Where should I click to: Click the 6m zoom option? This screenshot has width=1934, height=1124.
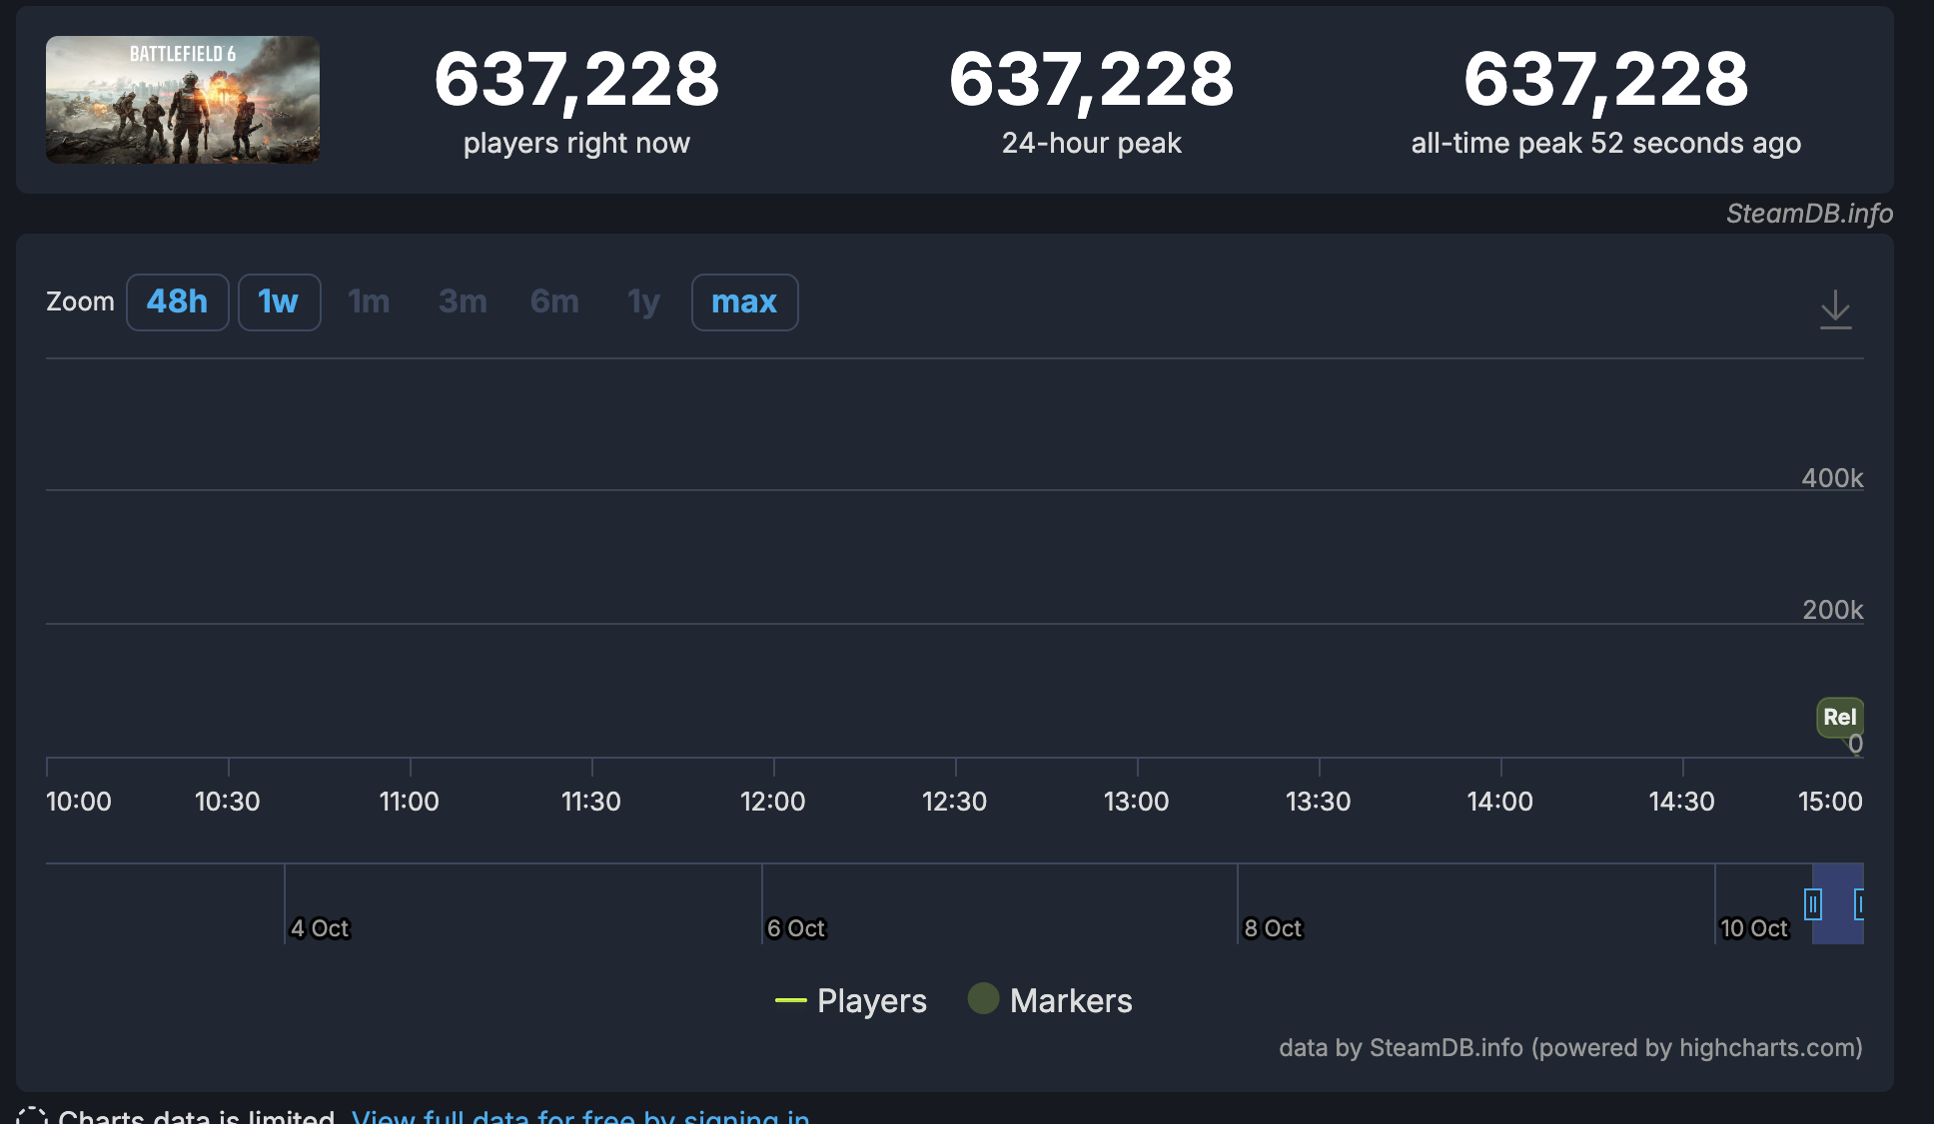[x=554, y=301]
